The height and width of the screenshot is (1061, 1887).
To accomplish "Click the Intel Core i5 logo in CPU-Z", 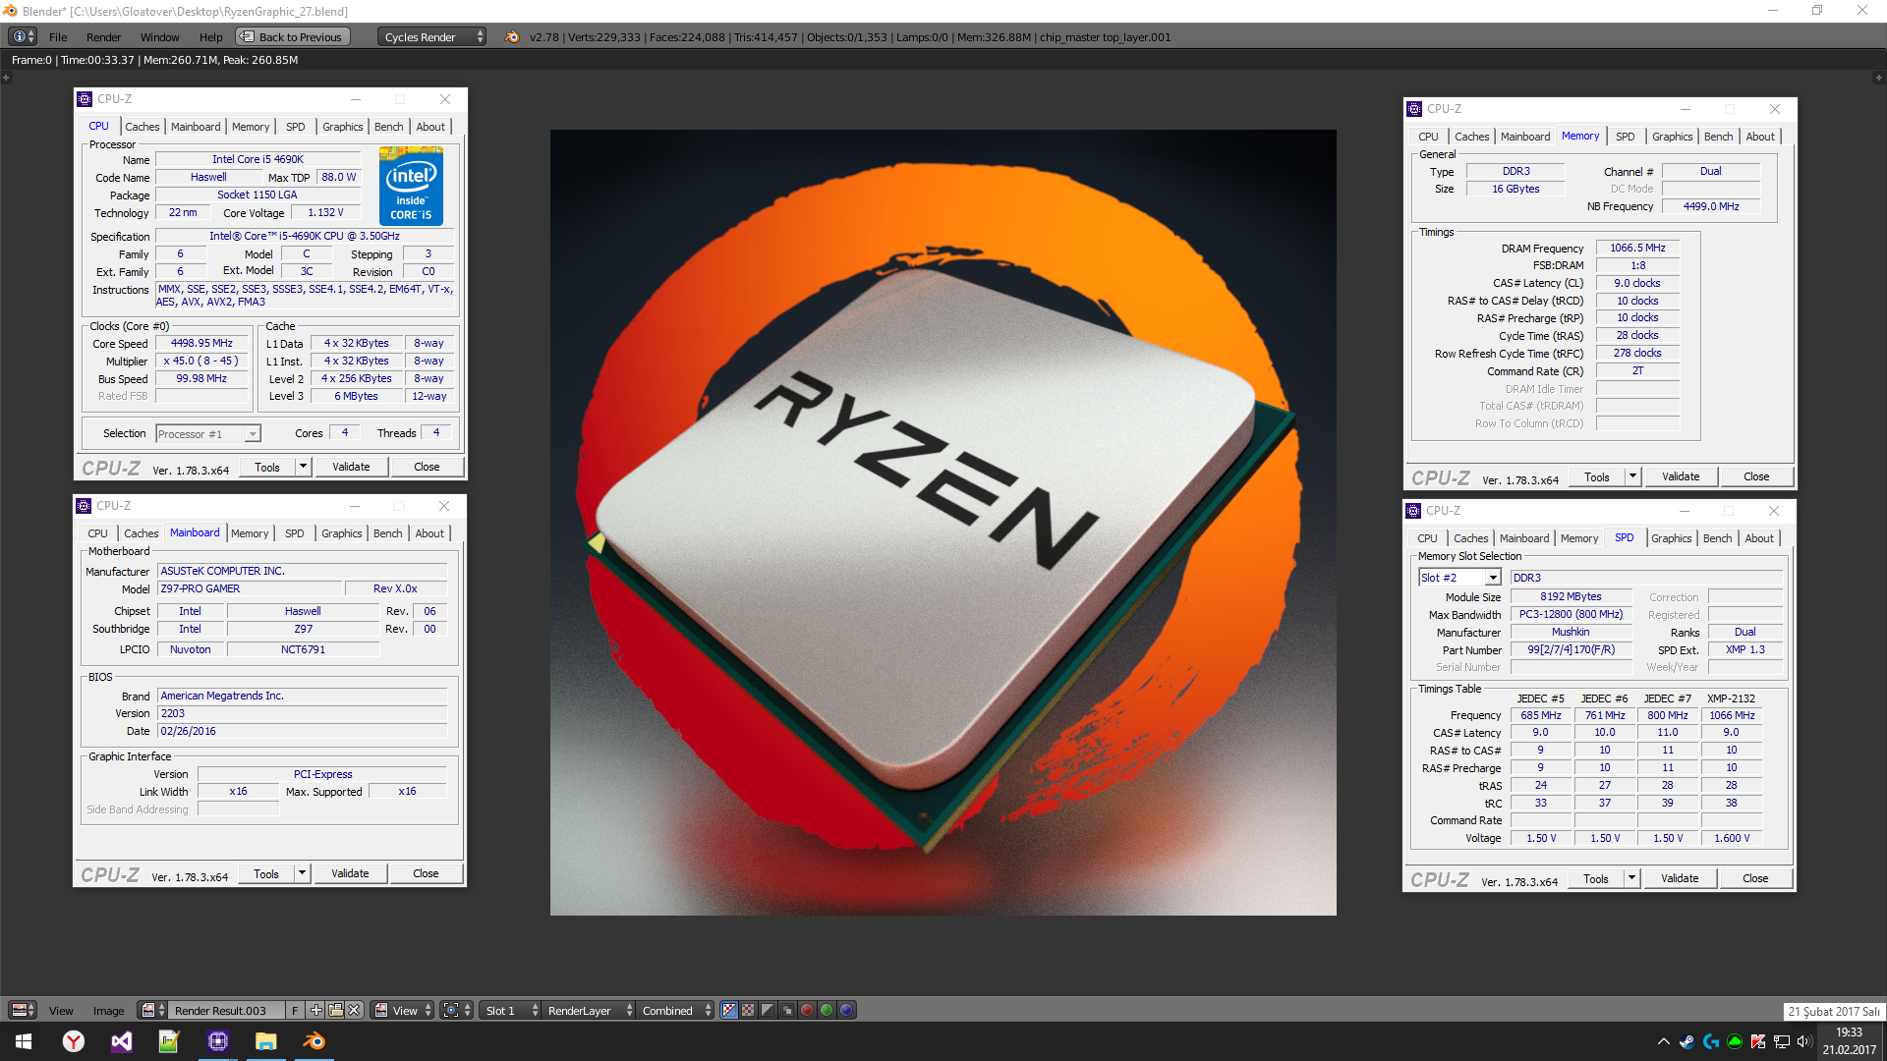I will 411,187.
